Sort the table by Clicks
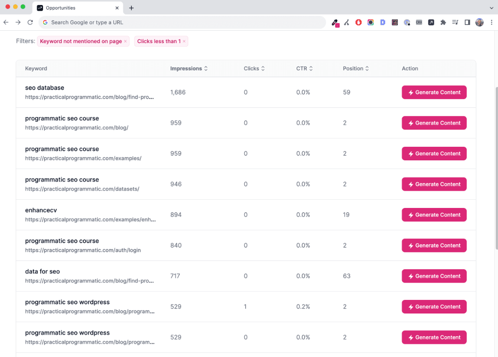Image resolution: width=498 pixels, height=357 pixels. [x=254, y=68]
